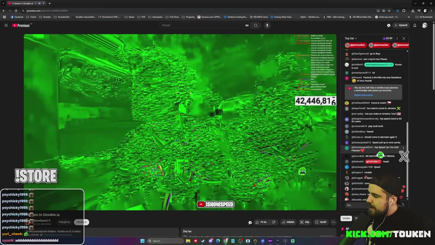Image resolution: width=435 pixels, height=245 pixels.
Task: Open browser downloads icon
Action: (x=413, y=11)
